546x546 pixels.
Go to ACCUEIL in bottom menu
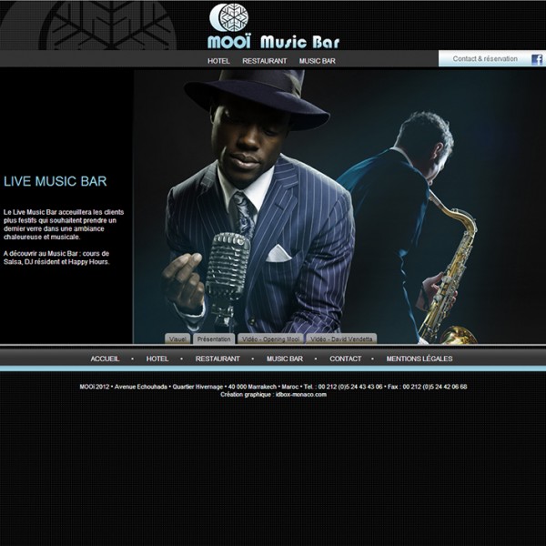click(105, 359)
